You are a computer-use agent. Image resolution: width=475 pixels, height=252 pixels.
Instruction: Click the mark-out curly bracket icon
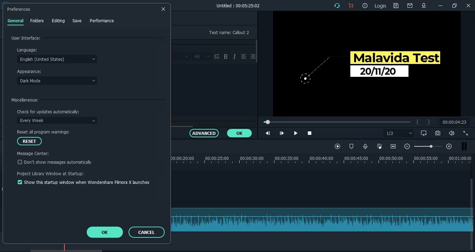[x=429, y=122]
